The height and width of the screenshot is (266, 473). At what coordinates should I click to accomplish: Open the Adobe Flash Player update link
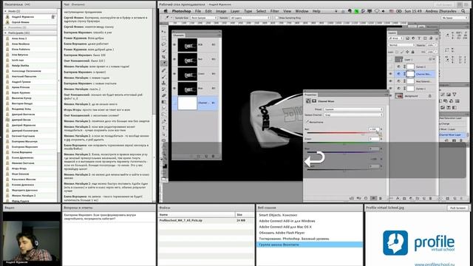tap(282, 233)
